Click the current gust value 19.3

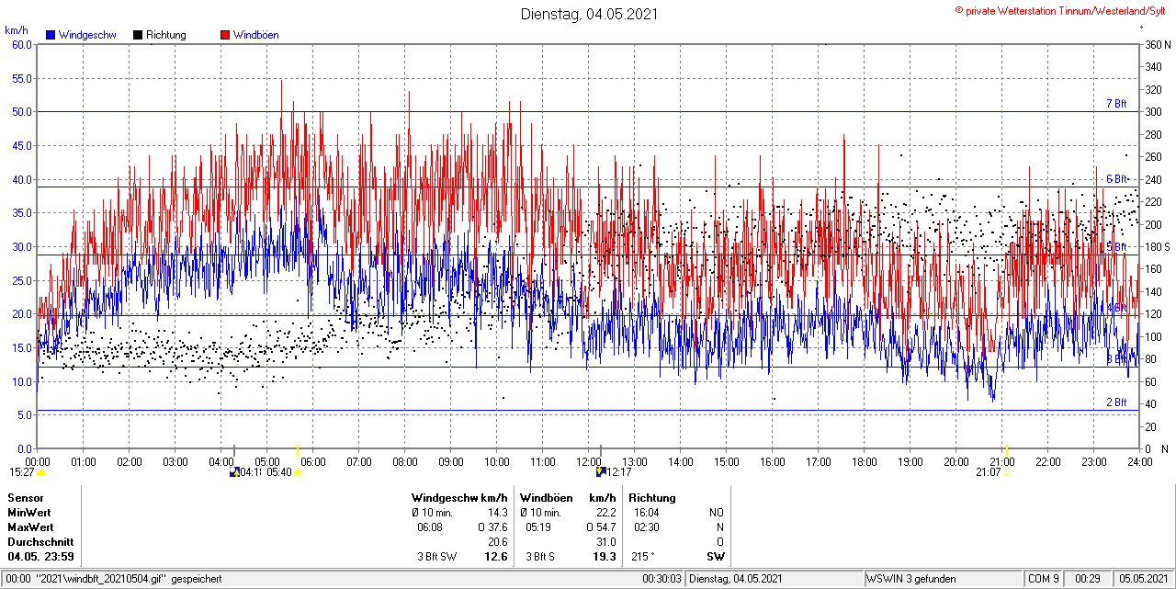click(x=605, y=557)
